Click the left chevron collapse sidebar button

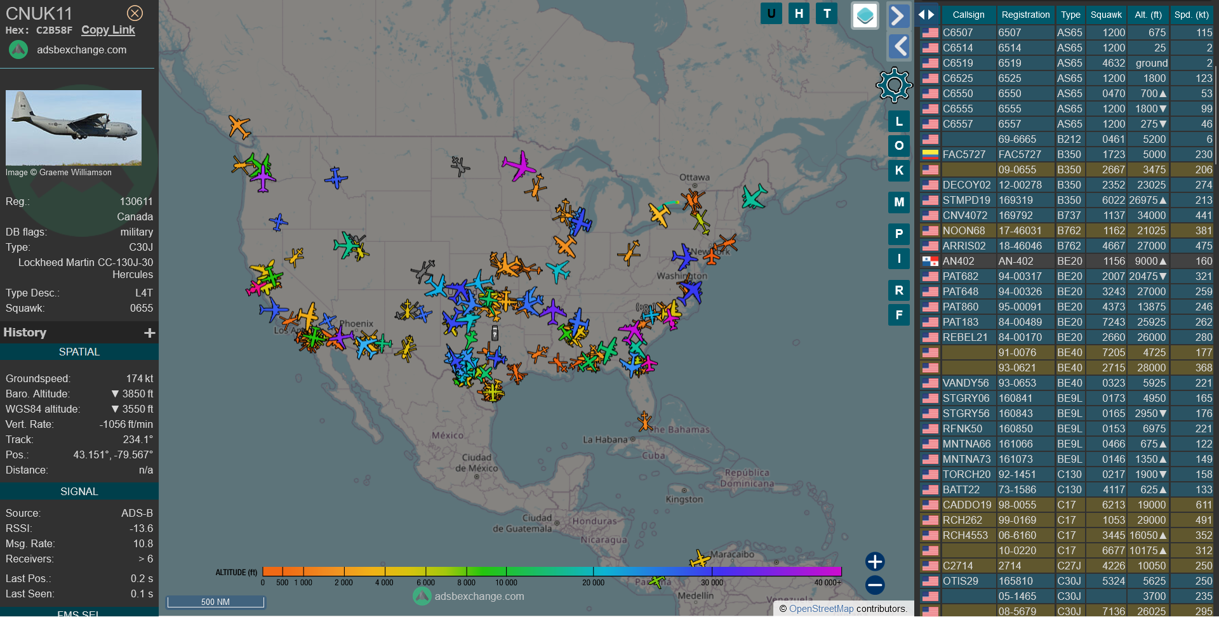pos(898,46)
